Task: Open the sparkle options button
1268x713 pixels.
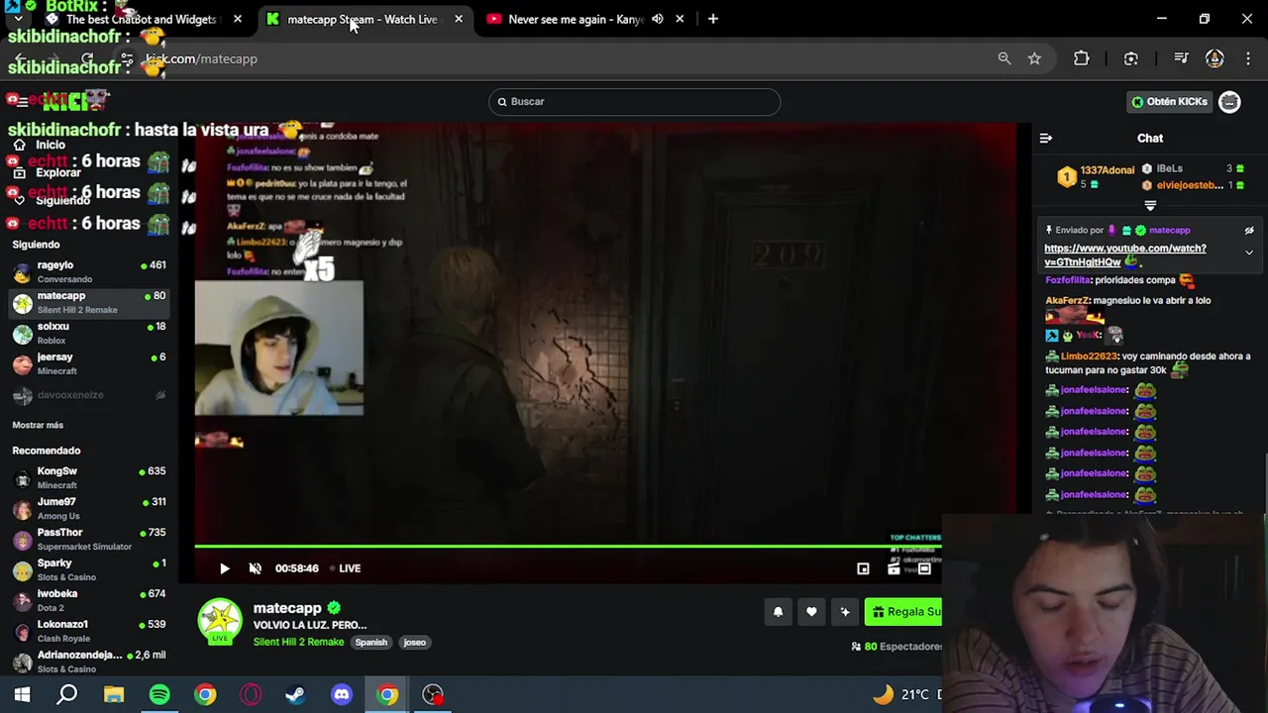Action: click(x=845, y=612)
